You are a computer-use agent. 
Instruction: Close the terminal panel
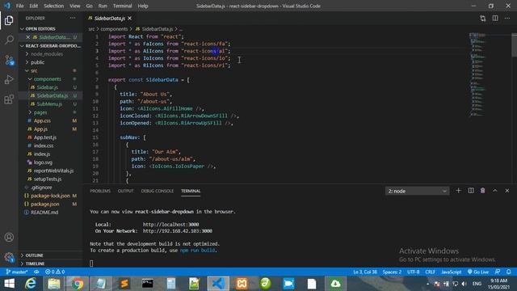[507, 191]
